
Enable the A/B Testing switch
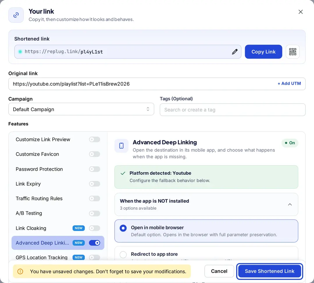94,213
